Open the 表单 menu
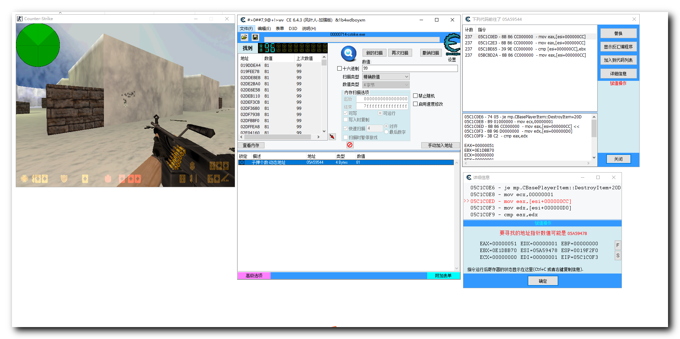Image resolution: width=680 pixels, height=339 pixels. 280,29
